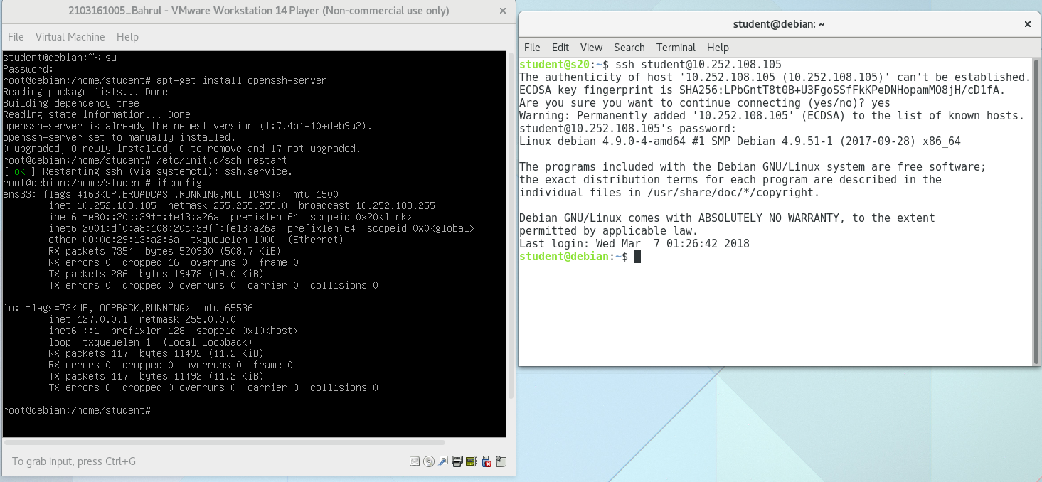Click the hard disk status icon

pos(415,461)
